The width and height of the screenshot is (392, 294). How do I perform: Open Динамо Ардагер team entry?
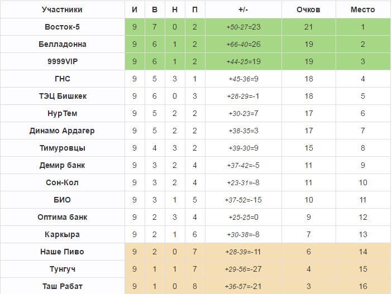62,131
